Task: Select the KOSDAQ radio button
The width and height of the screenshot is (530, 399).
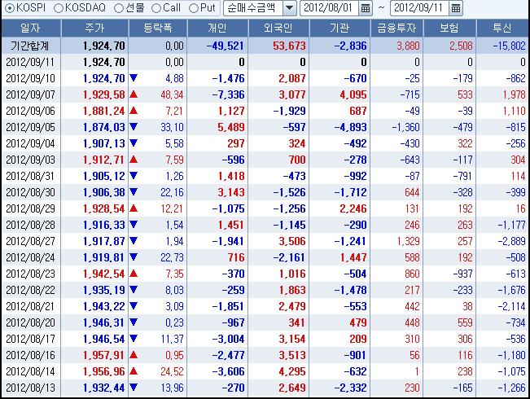Action: 59,8
